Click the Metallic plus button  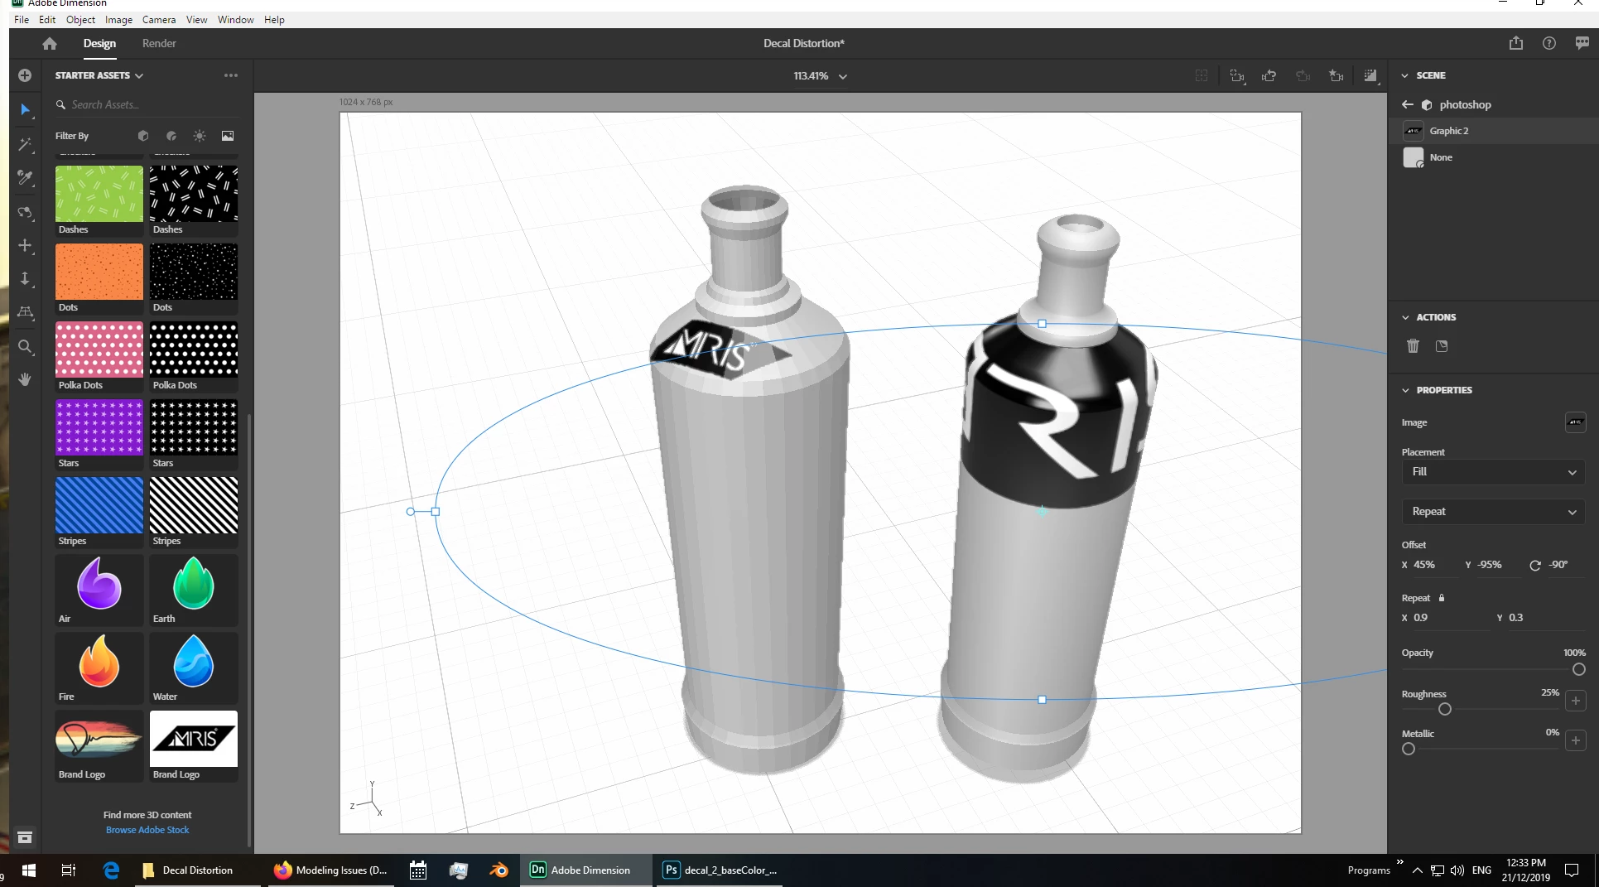1576,740
